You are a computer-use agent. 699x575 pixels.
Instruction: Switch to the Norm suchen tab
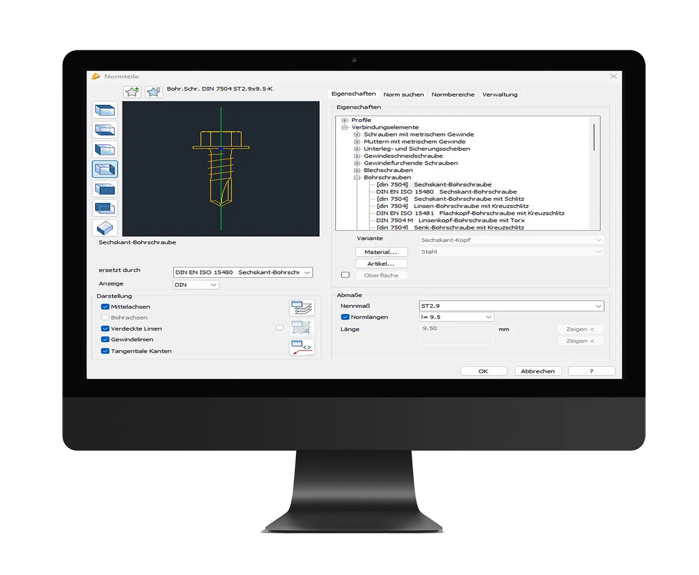[403, 95]
